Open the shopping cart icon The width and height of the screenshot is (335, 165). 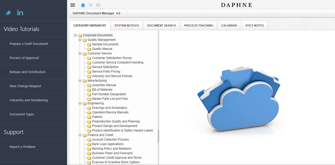[91, 5]
